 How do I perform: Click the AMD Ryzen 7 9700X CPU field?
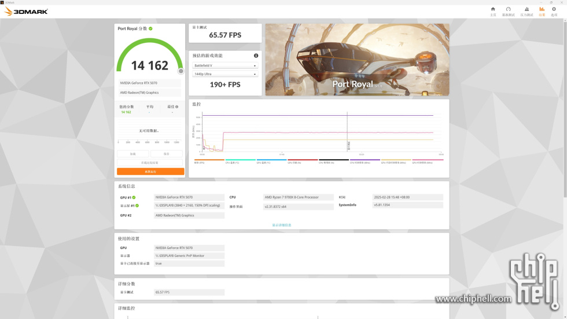pyautogui.click(x=299, y=197)
